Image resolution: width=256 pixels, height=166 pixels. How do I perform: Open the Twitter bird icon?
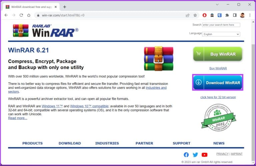coord(195,155)
